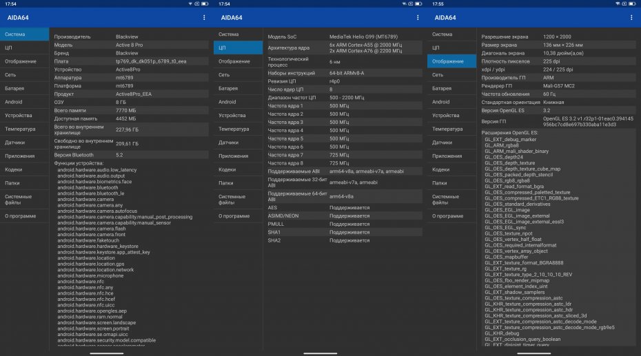
Task: Switch to Кодеки in the left screen sidebar
Action: 14,169
